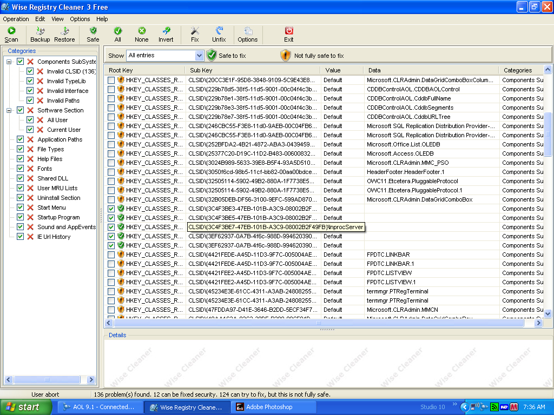The image size is (554, 415).
Task: Check All entries using toolbar button
Action: click(x=117, y=35)
